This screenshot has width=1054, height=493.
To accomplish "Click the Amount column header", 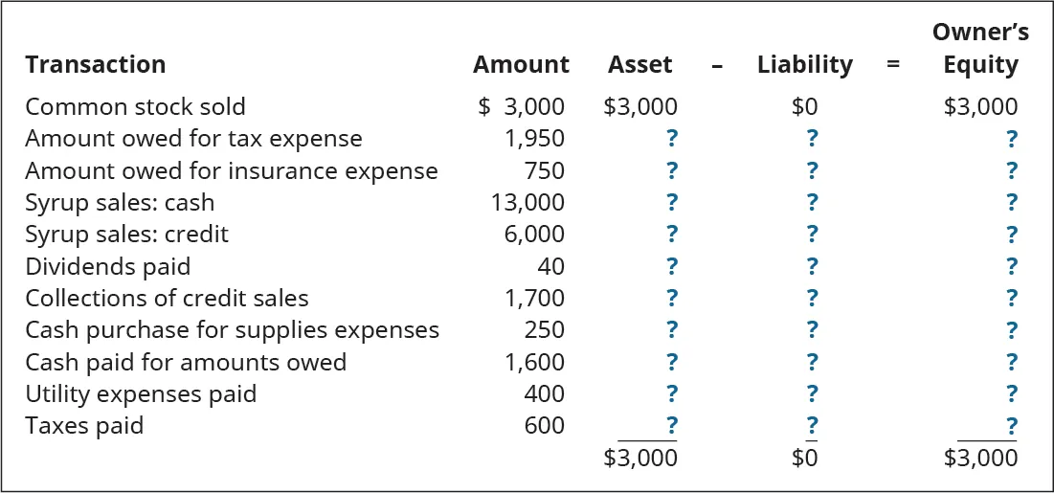I will [521, 65].
